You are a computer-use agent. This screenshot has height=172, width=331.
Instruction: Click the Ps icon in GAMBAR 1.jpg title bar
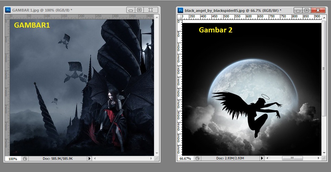coord(8,10)
